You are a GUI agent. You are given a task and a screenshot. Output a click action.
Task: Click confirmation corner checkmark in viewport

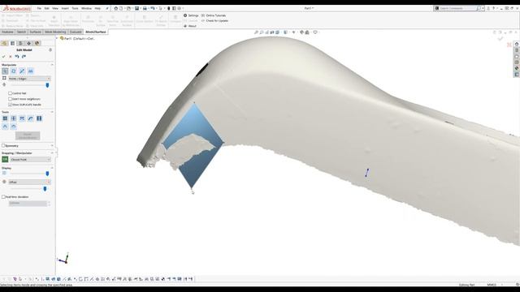[500, 39]
